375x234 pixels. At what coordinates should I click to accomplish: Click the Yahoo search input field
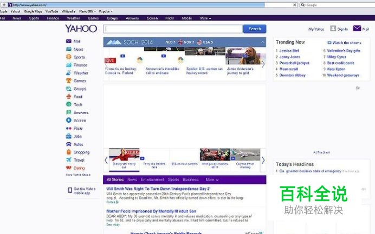(x=173, y=29)
